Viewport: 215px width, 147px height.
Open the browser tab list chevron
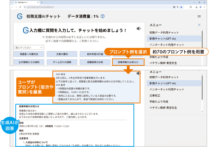coord(12,2)
